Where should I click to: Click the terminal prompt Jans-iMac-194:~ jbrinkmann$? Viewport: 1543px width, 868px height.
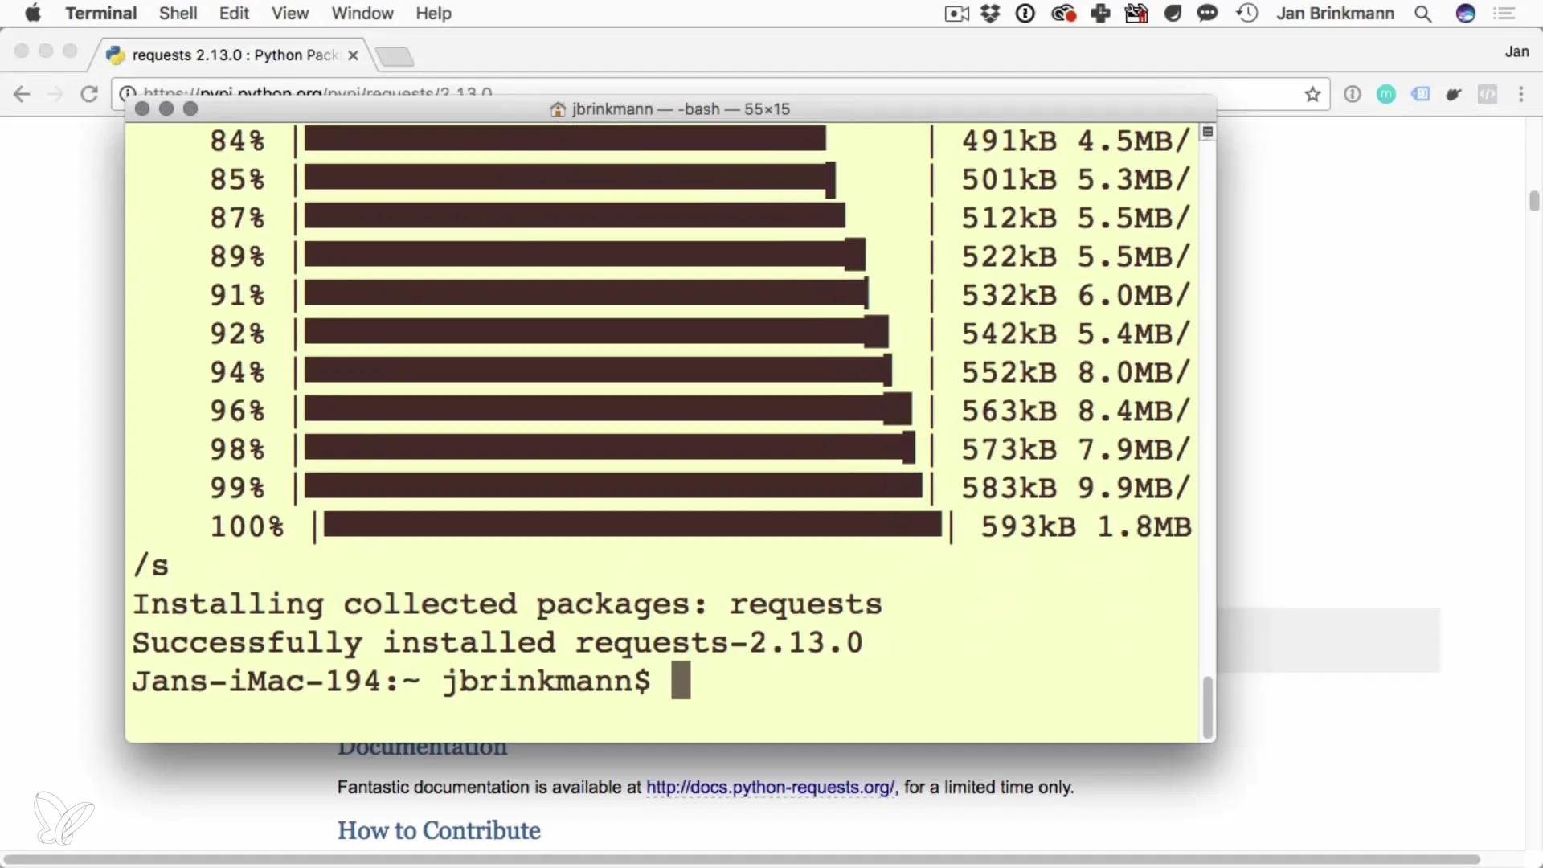click(391, 681)
